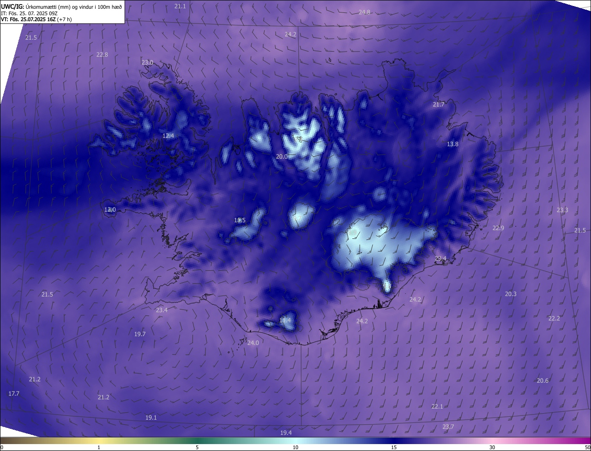591x451 pixels.
Task: Select the 22.2 value label
Action: coord(554,318)
